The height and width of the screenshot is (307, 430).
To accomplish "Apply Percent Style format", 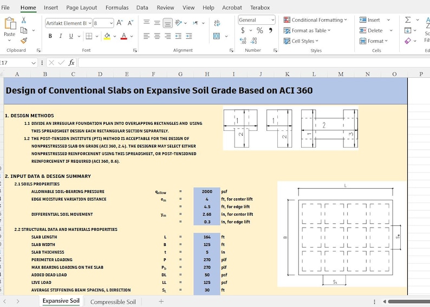I will tap(260, 30).
